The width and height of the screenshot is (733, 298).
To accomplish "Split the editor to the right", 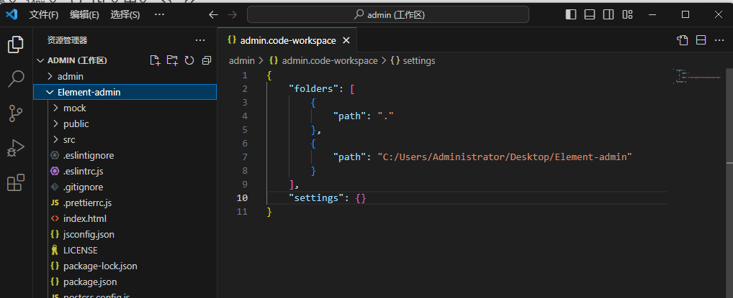I will click(701, 41).
